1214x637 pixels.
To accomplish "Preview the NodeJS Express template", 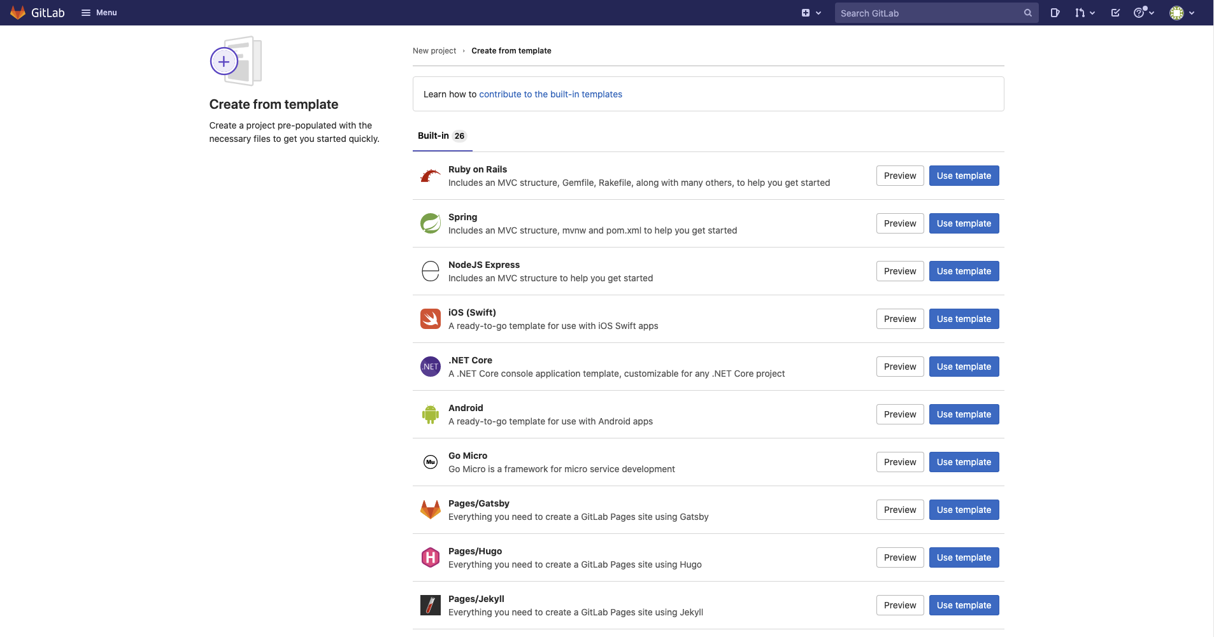I will [900, 271].
